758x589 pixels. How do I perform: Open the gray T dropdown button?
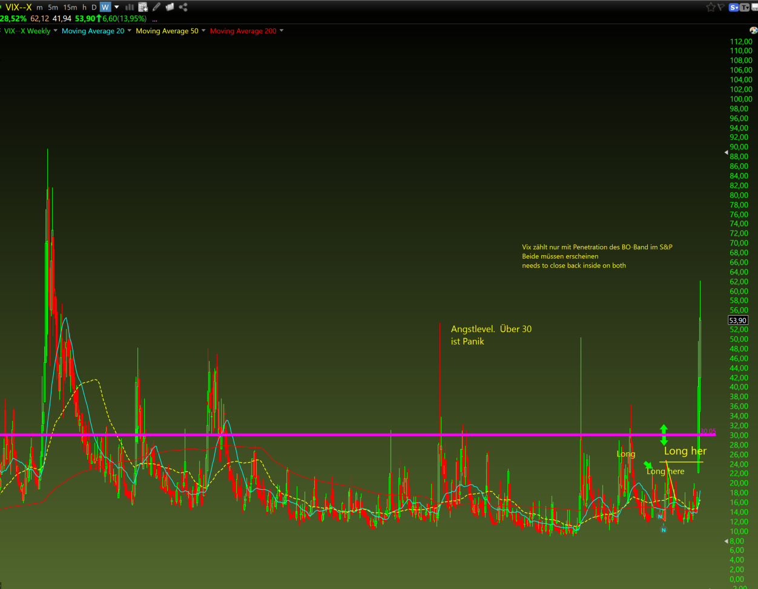point(745,7)
